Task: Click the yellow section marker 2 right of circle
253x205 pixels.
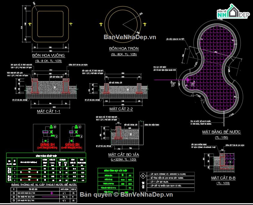Action: 144,24
